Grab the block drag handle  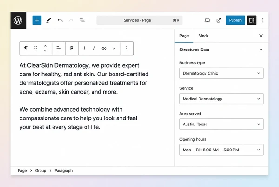36,48
